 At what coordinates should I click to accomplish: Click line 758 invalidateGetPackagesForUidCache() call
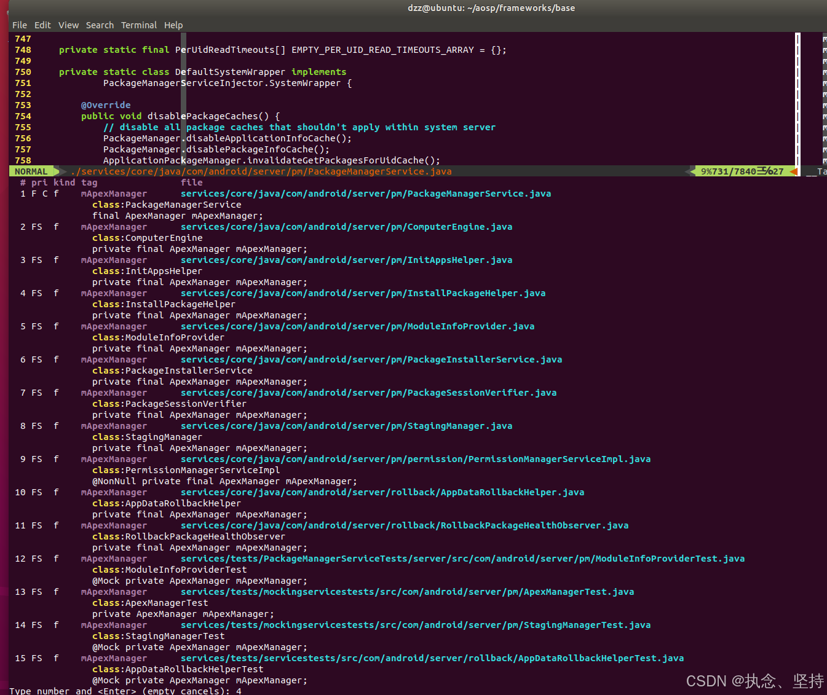coord(272,160)
